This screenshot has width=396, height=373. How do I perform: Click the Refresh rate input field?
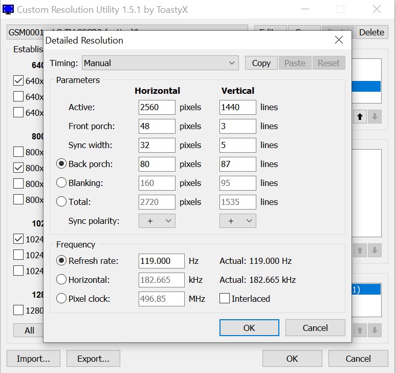pos(161,261)
